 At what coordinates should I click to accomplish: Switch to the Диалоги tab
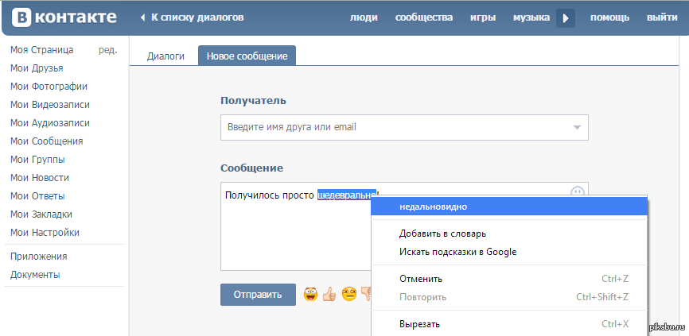point(166,56)
